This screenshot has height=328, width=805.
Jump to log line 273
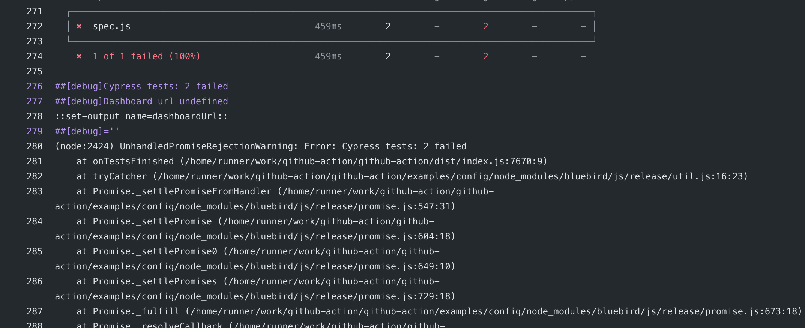pos(35,41)
